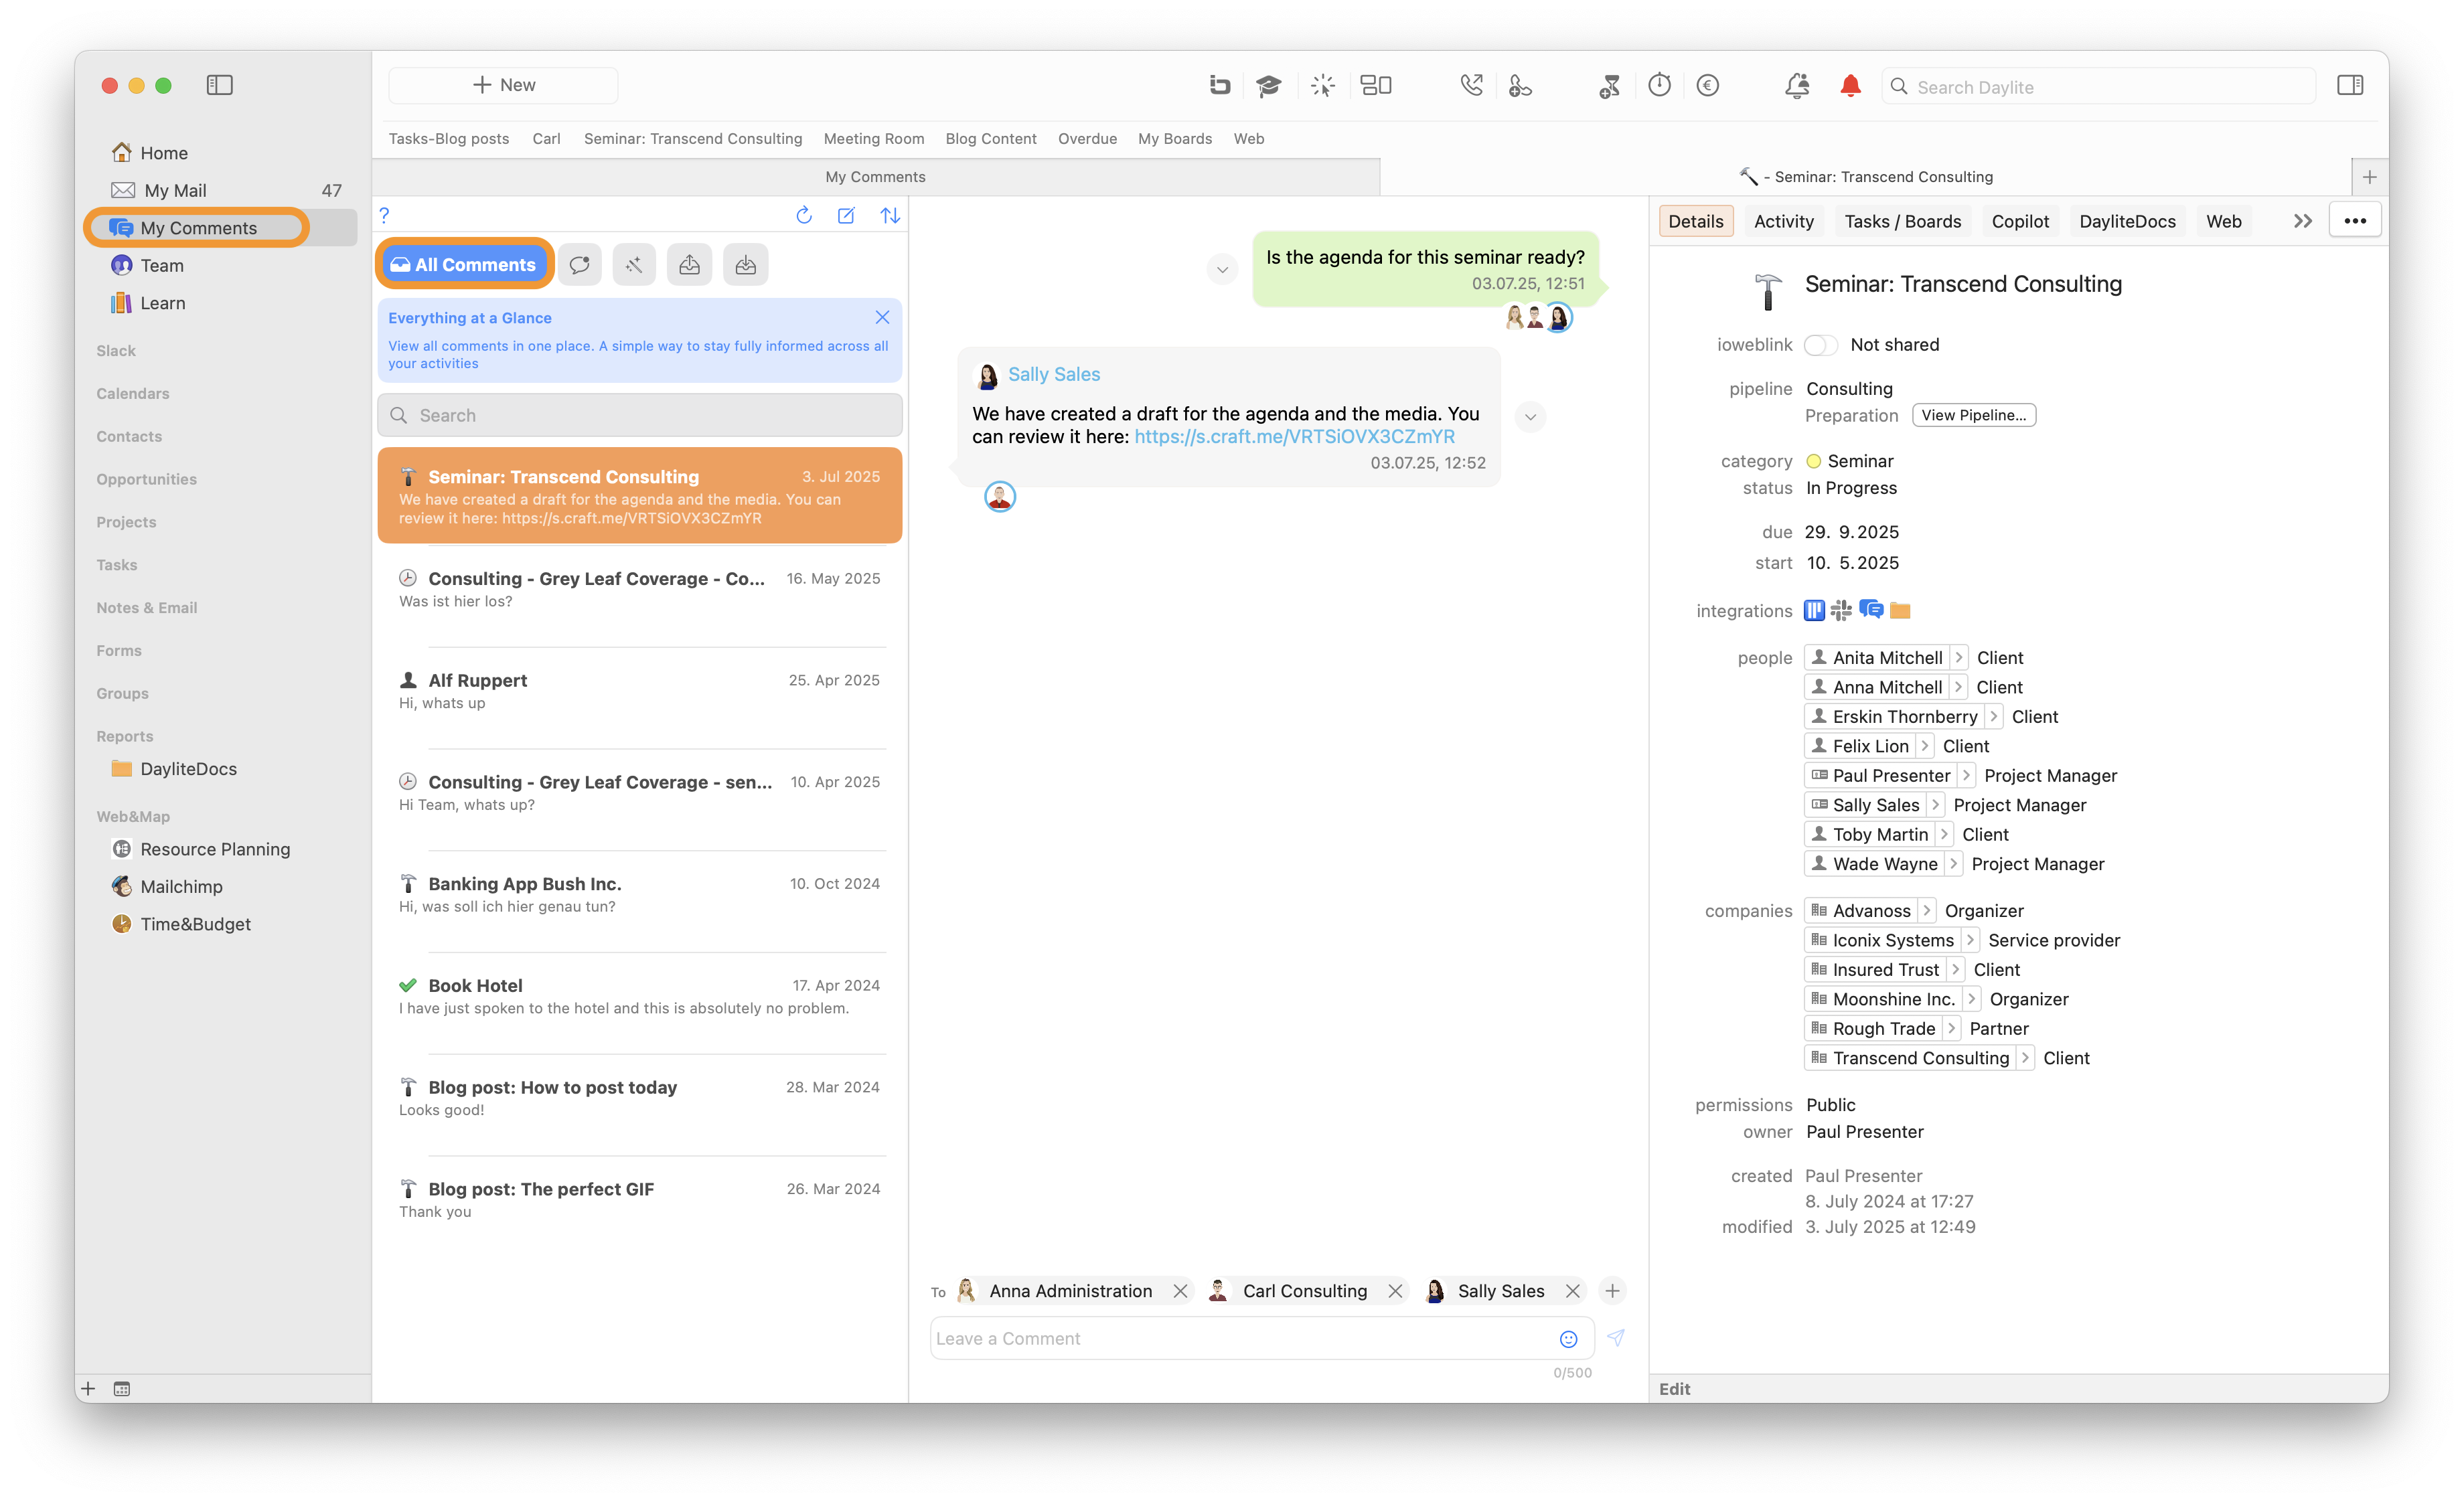Open Mailchimp in the sidebar
This screenshot has width=2464, height=1502.
point(181,888)
